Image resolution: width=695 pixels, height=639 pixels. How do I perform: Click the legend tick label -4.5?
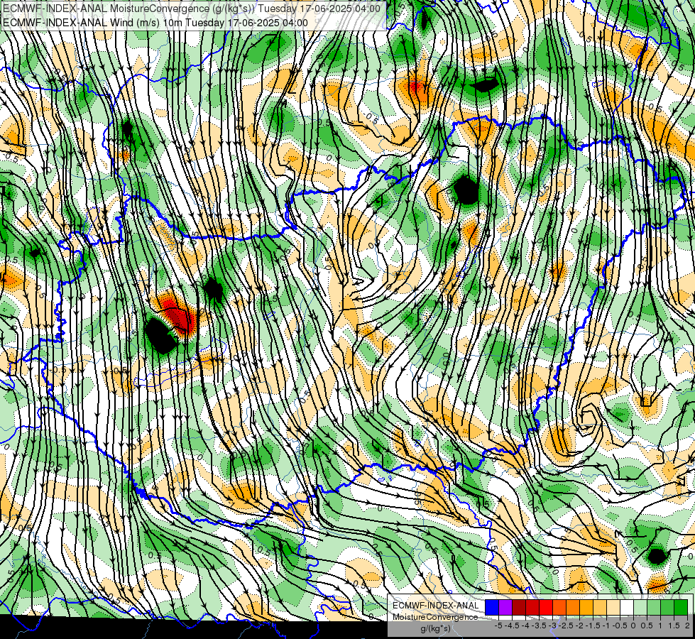[x=513, y=626]
